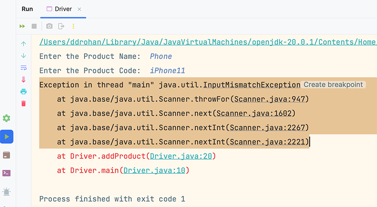Click the Create breakpoint hint
The width and height of the screenshot is (377, 207).
(x=333, y=84)
